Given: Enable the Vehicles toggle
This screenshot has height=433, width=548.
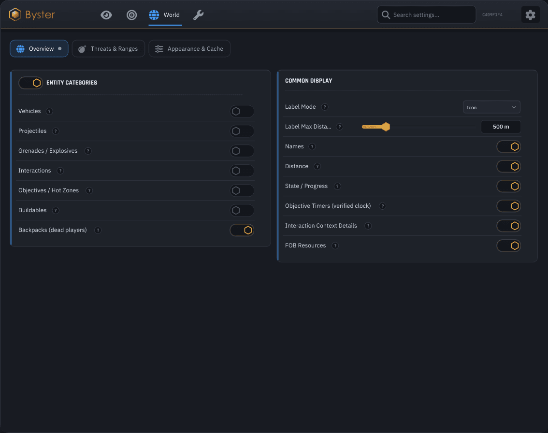Looking at the screenshot, I should pyautogui.click(x=242, y=111).
